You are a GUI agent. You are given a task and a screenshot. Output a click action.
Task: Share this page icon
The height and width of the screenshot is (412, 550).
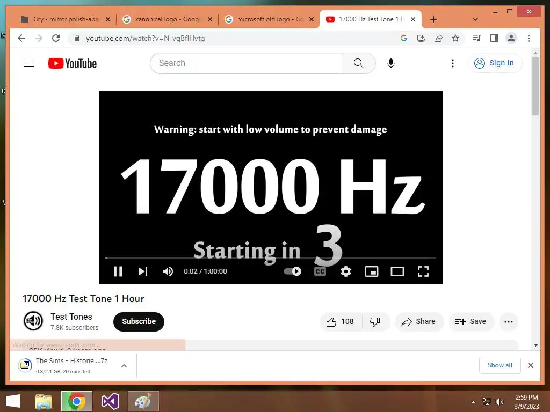438,38
